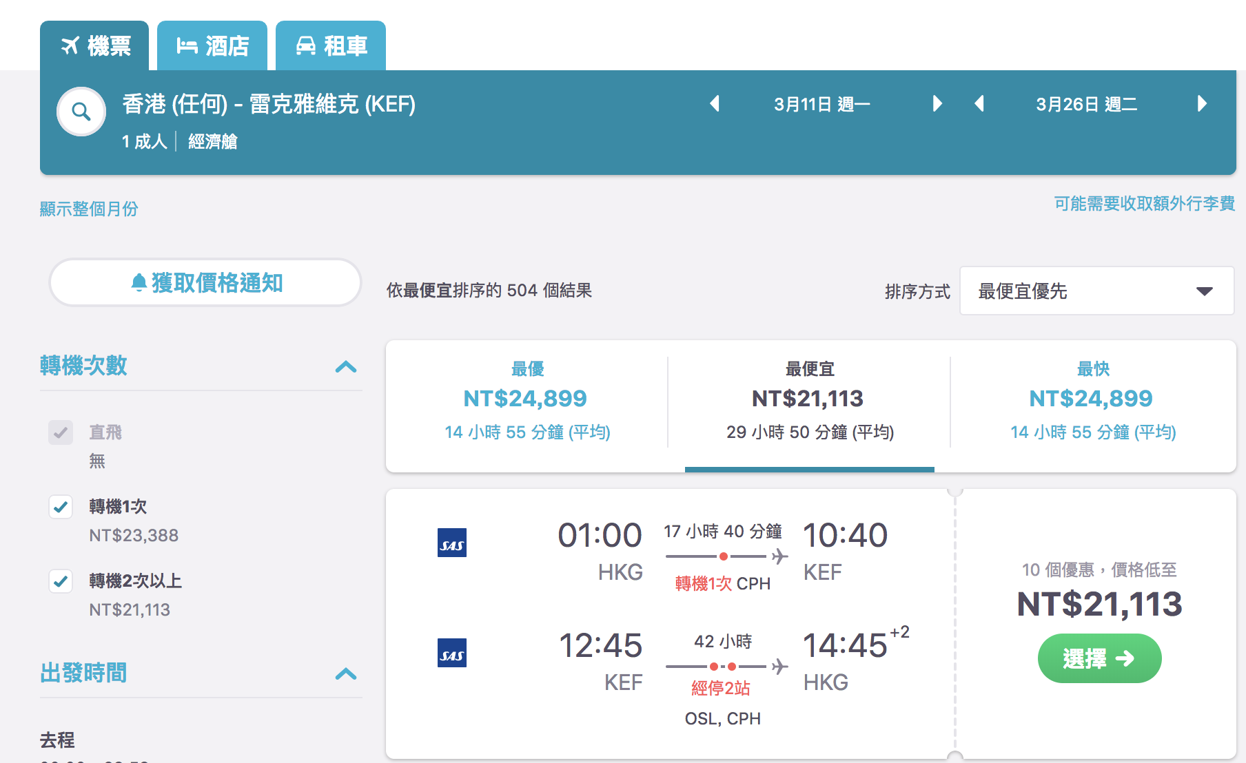Click the 1 成人 passenger text
Viewport: 1246px width, 763px height.
(x=145, y=141)
